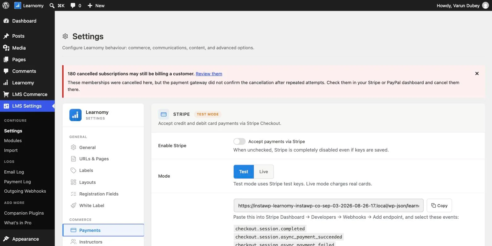Click the LMS Settings sliders icon
This screenshot has width=492, height=246.
pyautogui.click(x=6, y=106)
